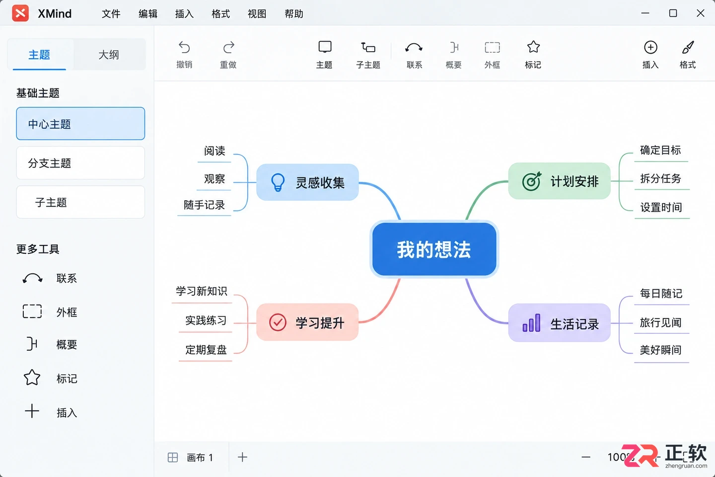This screenshot has height=477, width=715.
Task: Open the 插入 plus-circle icon in the toolbar
Action: pos(650,47)
